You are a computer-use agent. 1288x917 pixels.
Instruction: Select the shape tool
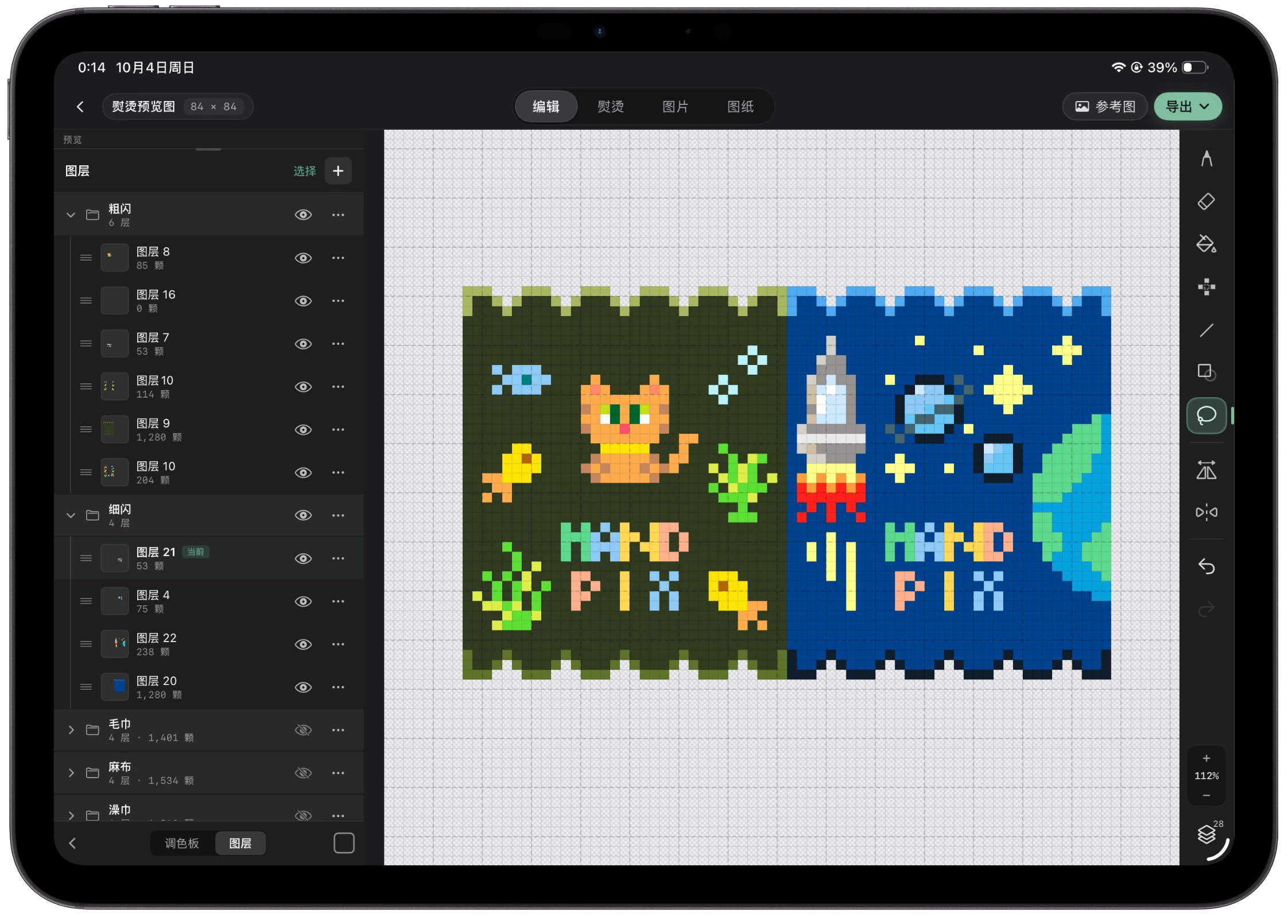[x=1206, y=372]
